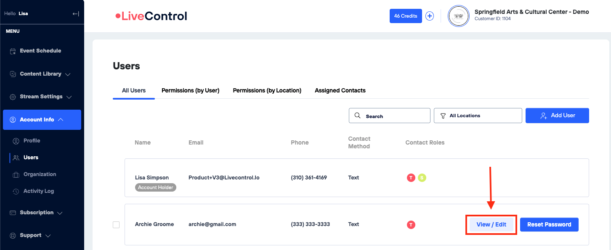Select the checkbox next to Archie Groome
The image size is (611, 250).
click(116, 225)
